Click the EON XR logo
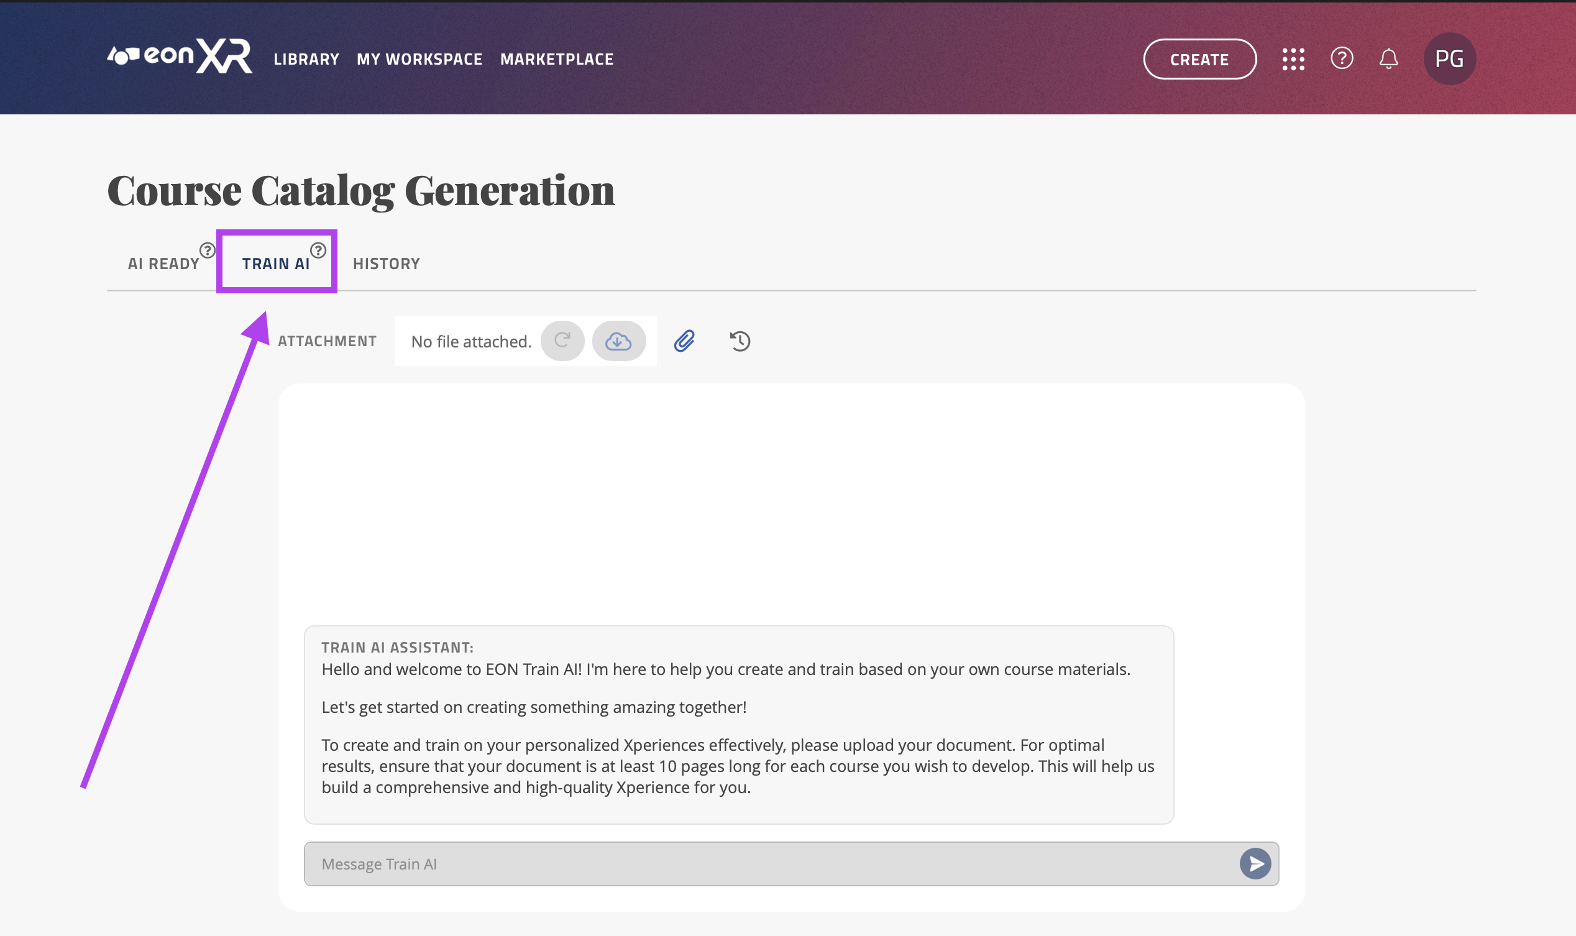The width and height of the screenshot is (1576, 936). 180,57
